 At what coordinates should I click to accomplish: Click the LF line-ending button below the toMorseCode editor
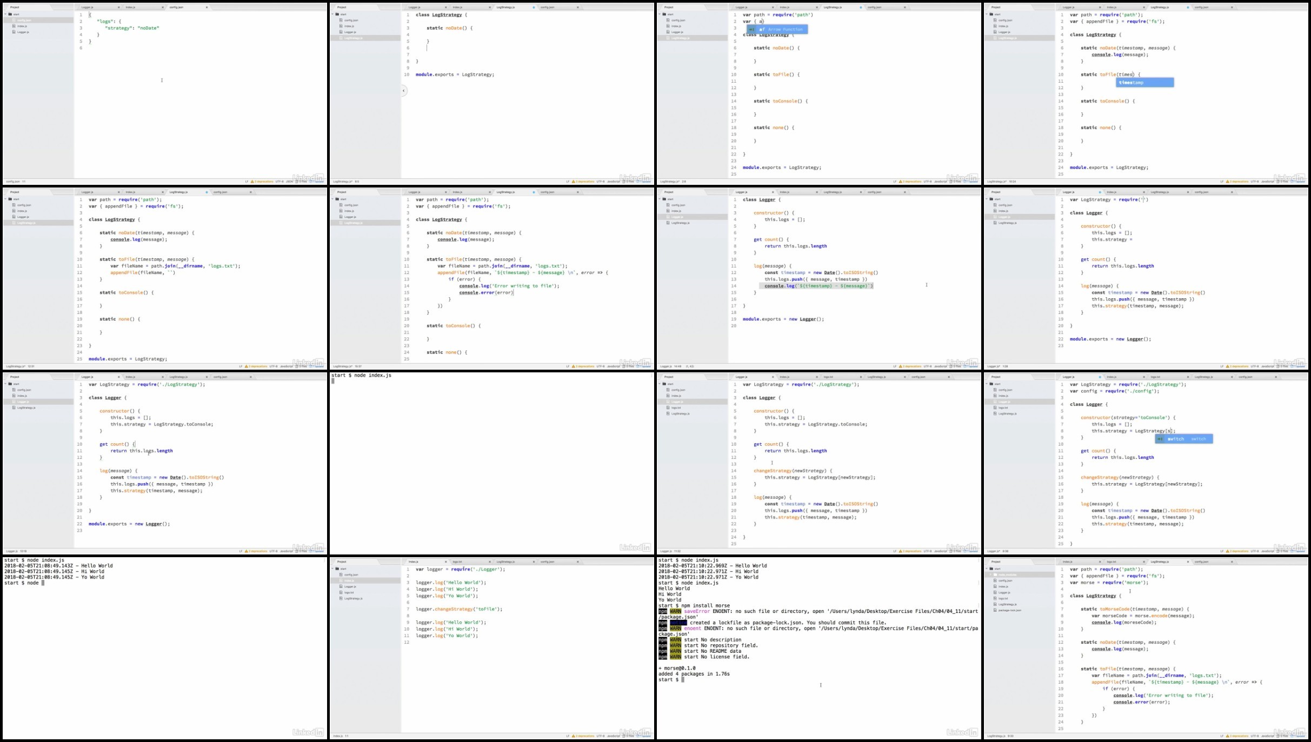1222,736
